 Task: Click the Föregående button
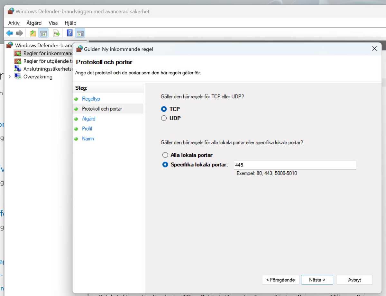[280, 280]
